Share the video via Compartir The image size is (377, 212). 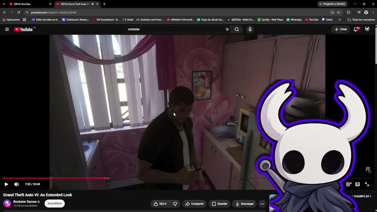(194, 204)
